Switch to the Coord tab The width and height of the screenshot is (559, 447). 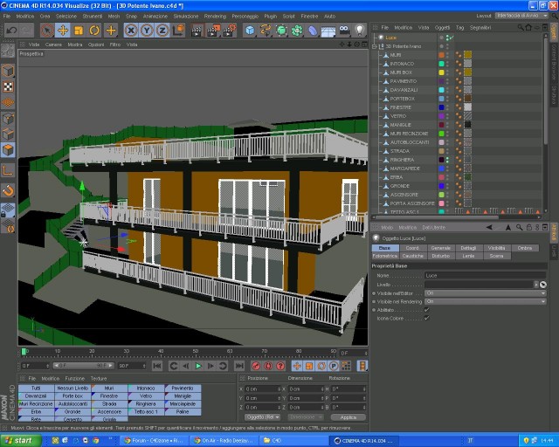[412, 248]
